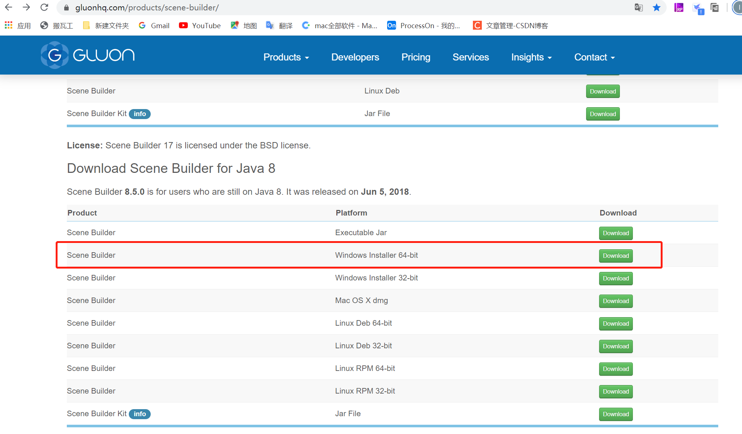The image size is (742, 434).
Task: Download Linux Deb 32-bit
Action: click(x=616, y=346)
